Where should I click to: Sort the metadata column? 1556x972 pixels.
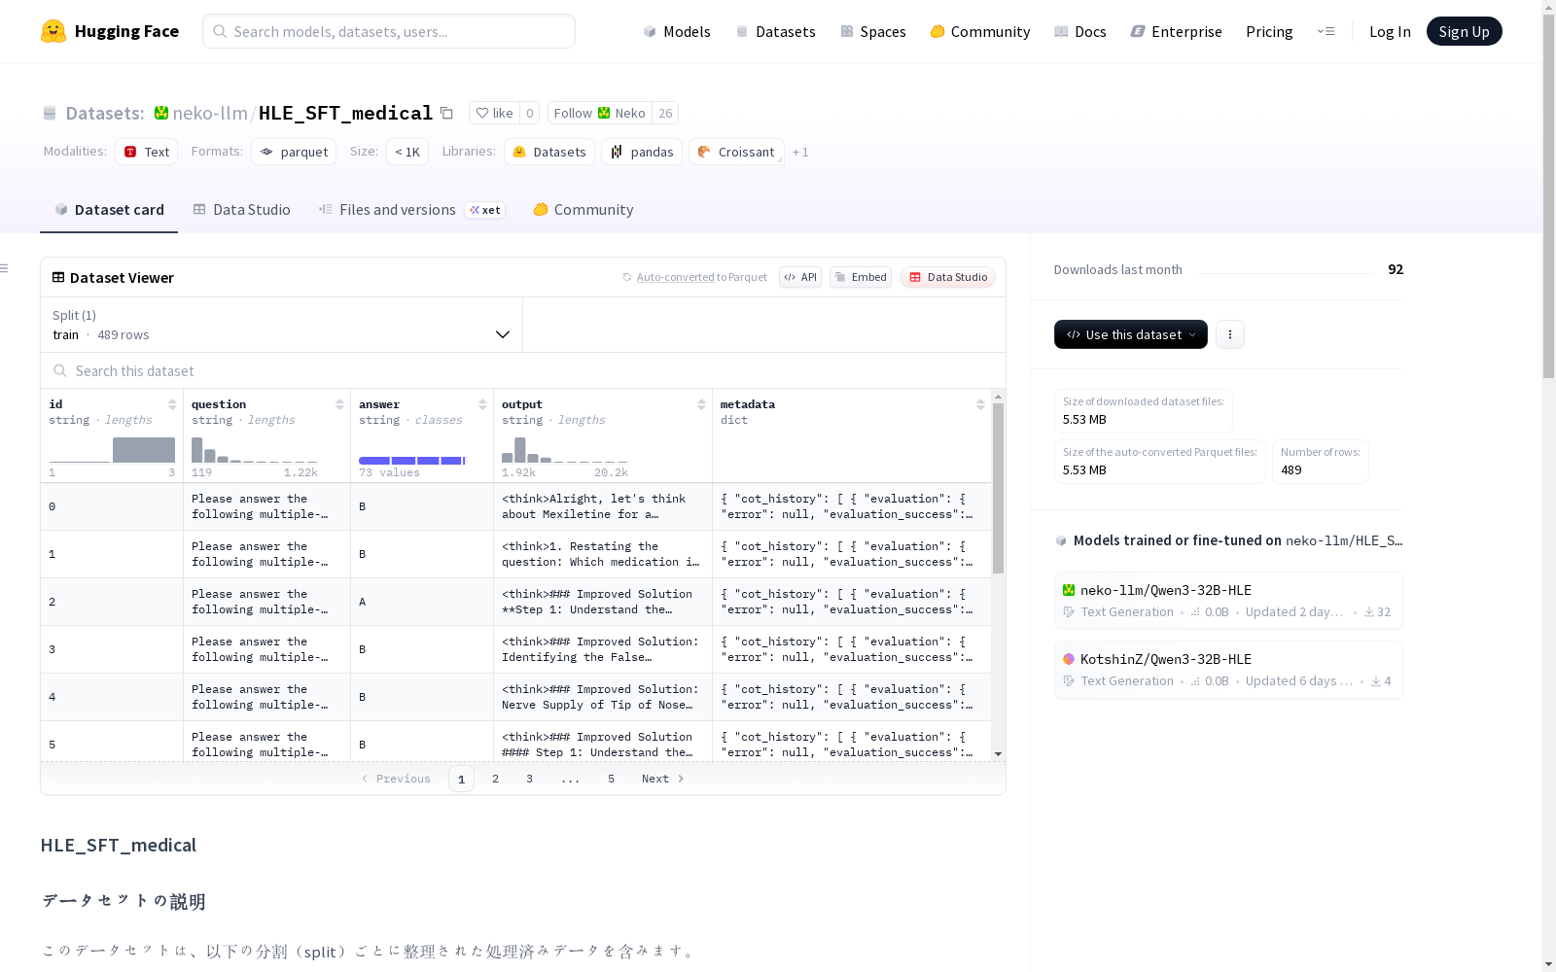[980, 404]
